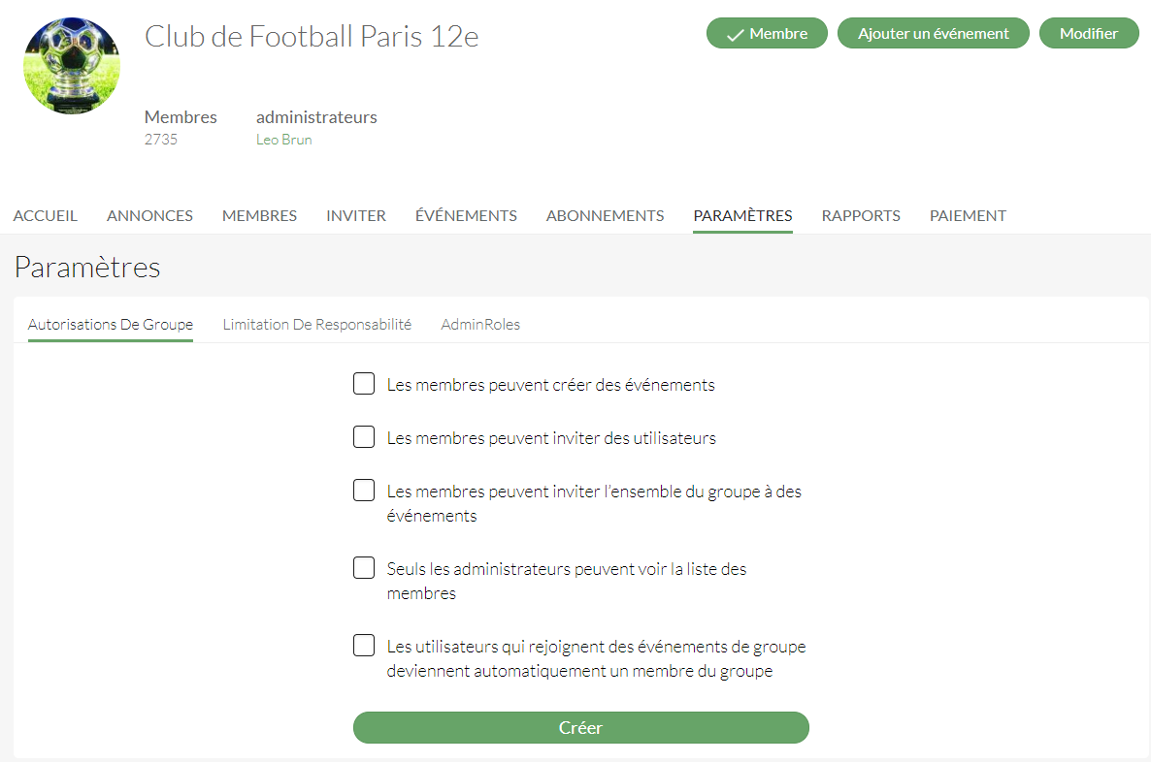Click the Modifier button
The height and width of the screenshot is (762, 1151).
pos(1089,34)
